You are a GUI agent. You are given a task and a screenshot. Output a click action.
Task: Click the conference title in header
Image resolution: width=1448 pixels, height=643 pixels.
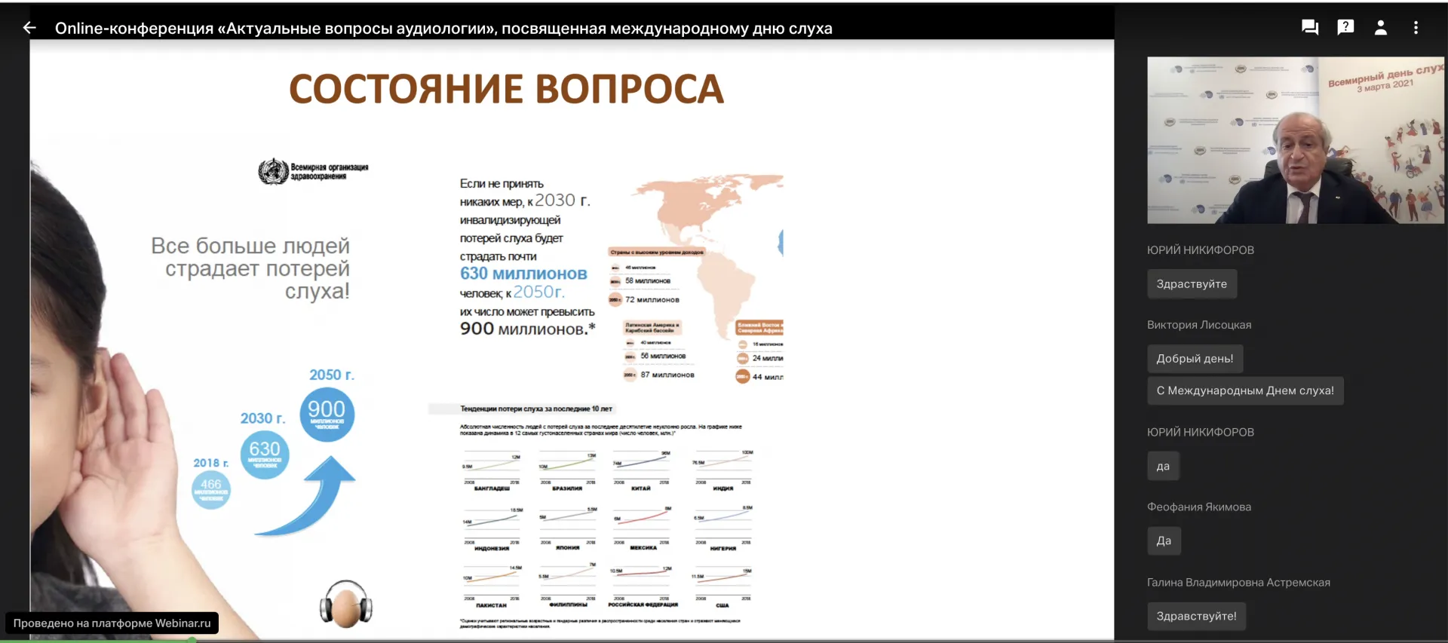coord(443,29)
